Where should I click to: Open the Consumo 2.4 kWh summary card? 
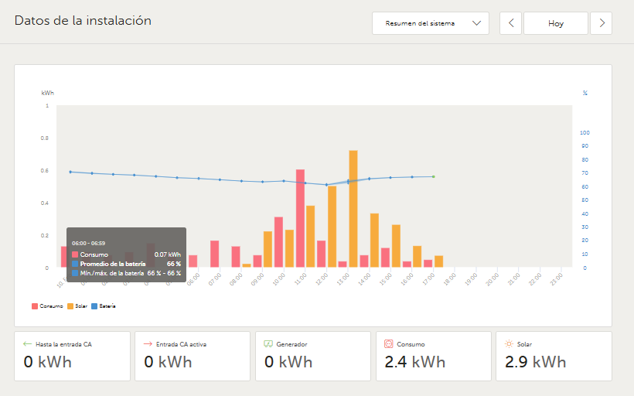[434, 356]
